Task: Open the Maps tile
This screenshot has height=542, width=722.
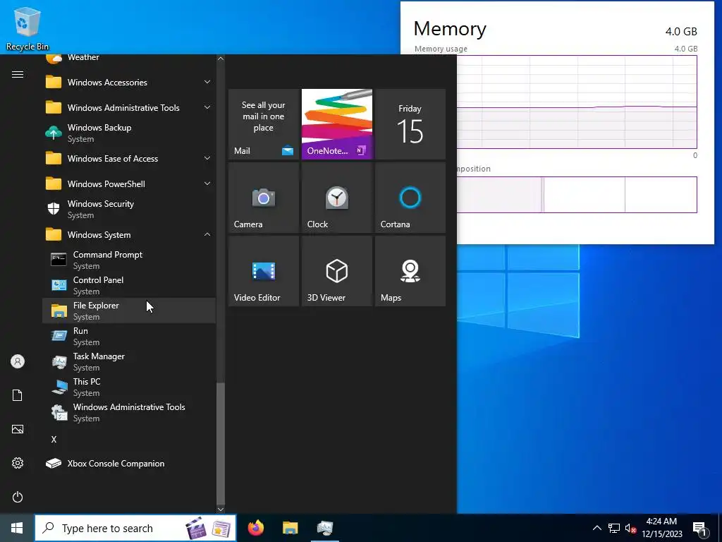Action: (410, 271)
